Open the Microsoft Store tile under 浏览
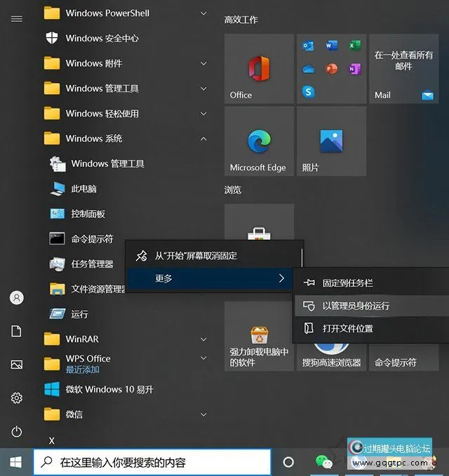449x476 pixels. coord(259,222)
